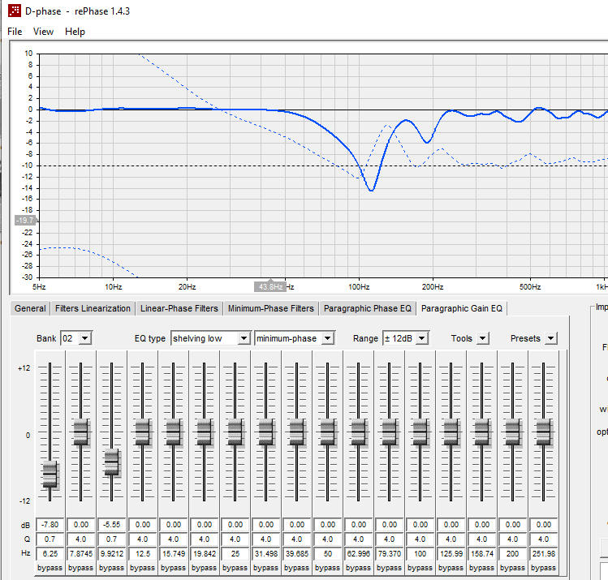The width and height of the screenshot is (608, 580).
Task: Click the Q field of the 50 Hz band
Action: click(327, 539)
